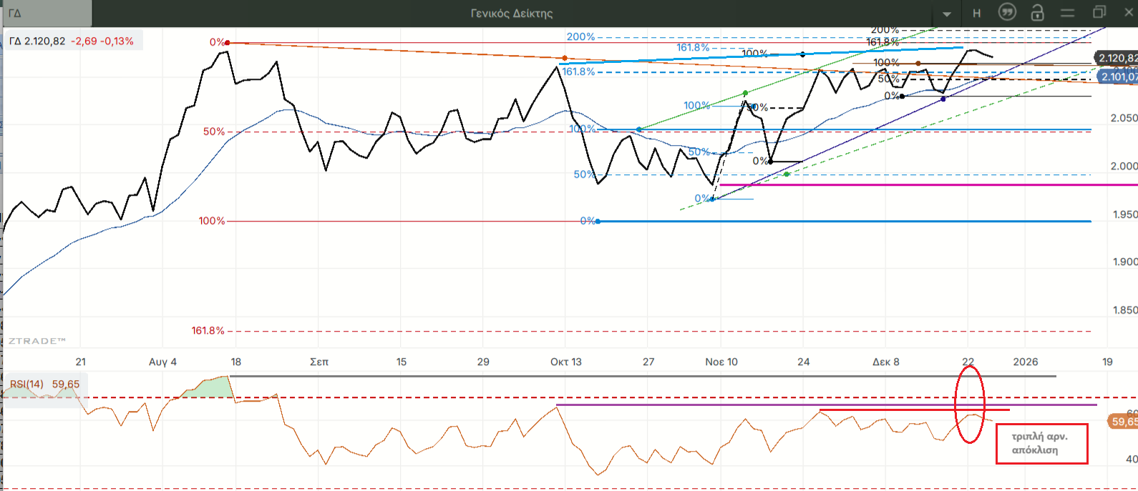Select the magenta horizontal line
Image resolution: width=1138 pixels, height=491 pixels.
930,185
